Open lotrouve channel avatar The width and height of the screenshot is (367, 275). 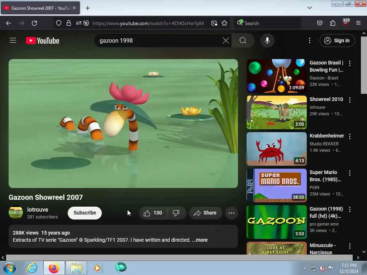16,212
